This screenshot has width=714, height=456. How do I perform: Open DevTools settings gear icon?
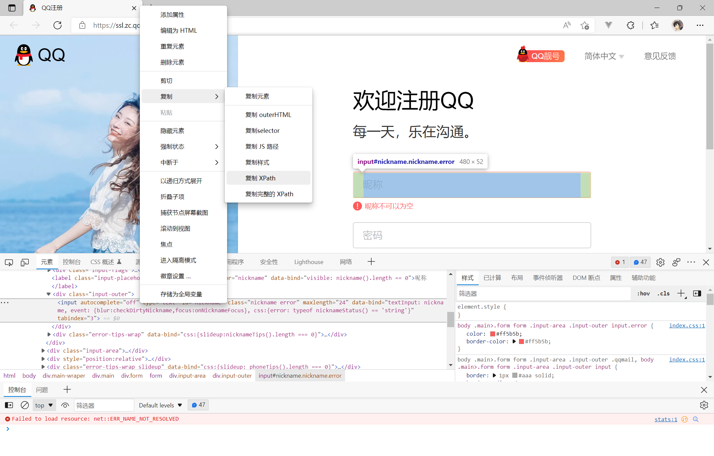[660, 262]
